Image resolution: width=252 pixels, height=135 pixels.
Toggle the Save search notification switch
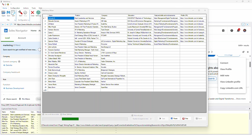[40, 50]
